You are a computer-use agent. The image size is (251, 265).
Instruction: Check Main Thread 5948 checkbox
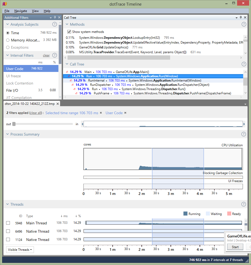coord(8,223)
